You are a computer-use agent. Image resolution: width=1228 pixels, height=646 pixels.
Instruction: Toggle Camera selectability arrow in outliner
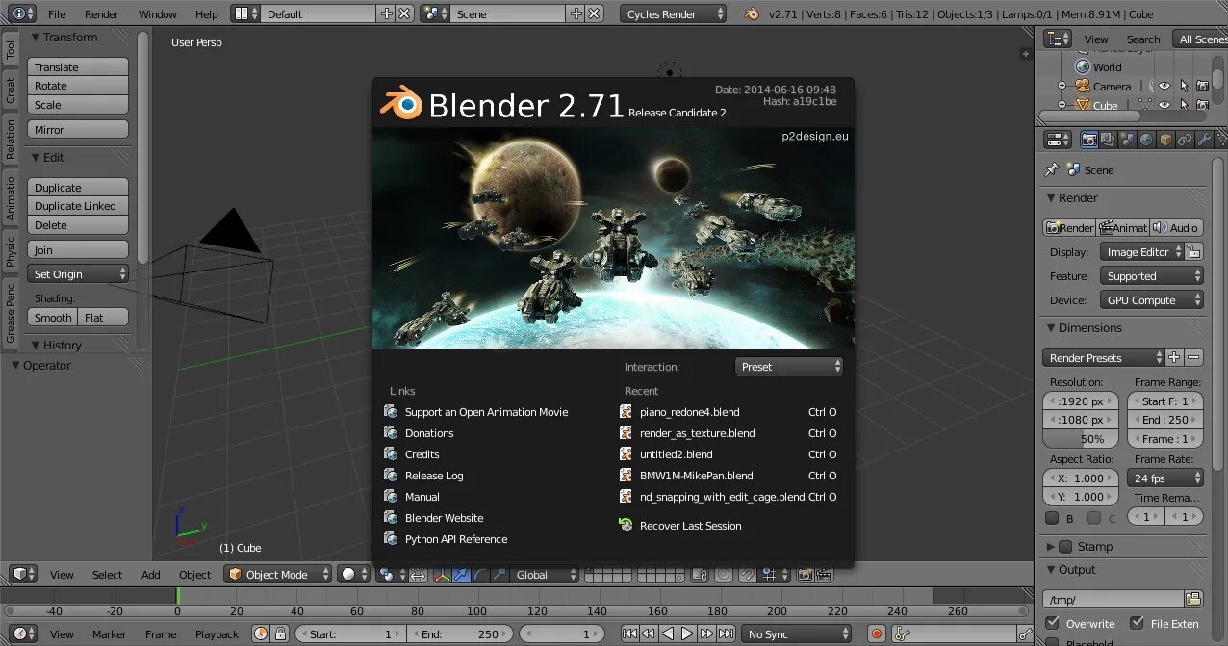click(1184, 86)
